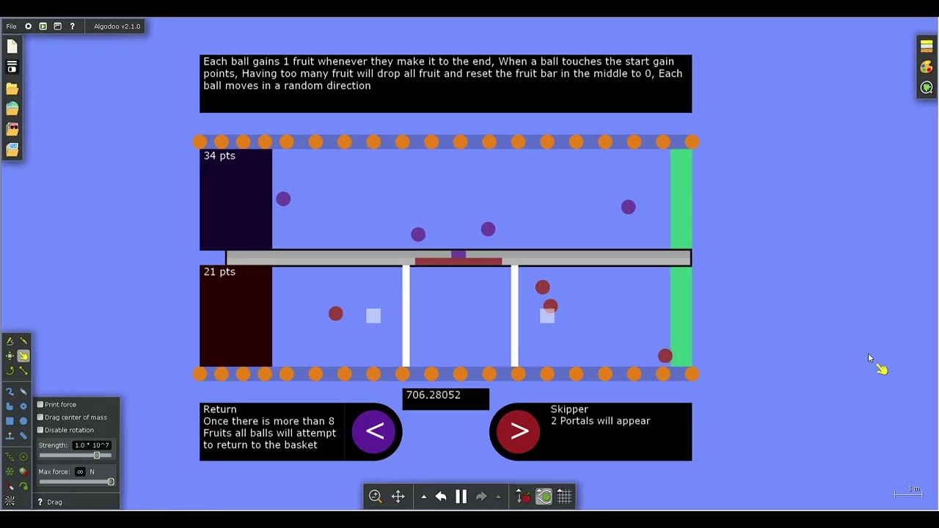Expand the redo history arrow

pyautogui.click(x=498, y=497)
